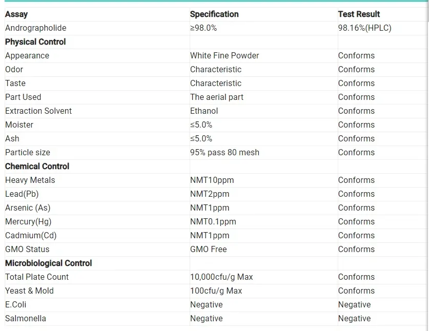Screen dimensions: 429x331
Task: Select the Physical Control section heading
Action: [35, 42]
